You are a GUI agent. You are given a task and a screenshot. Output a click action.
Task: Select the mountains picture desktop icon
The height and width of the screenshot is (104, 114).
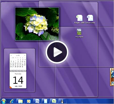(x=79, y=33)
